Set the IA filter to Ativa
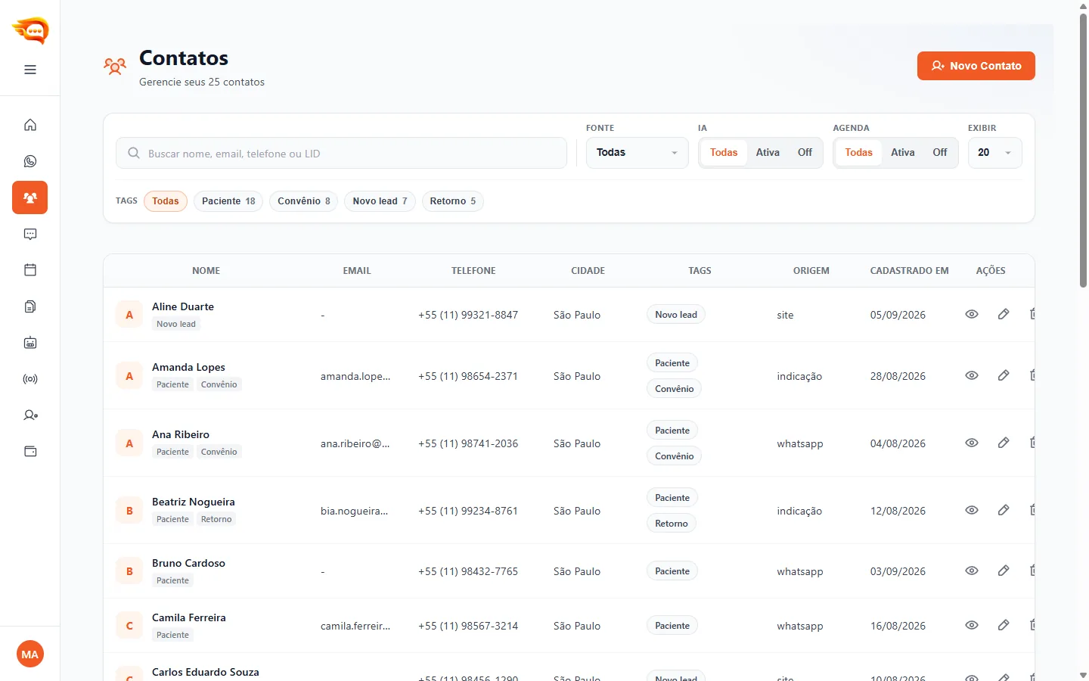The width and height of the screenshot is (1089, 681). pyautogui.click(x=768, y=152)
